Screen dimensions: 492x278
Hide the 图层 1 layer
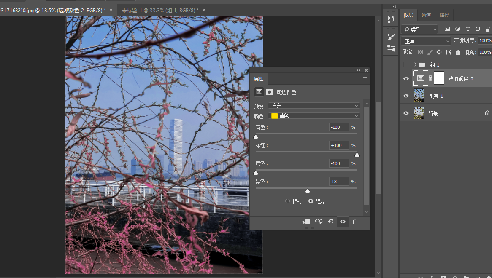point(406,96)
